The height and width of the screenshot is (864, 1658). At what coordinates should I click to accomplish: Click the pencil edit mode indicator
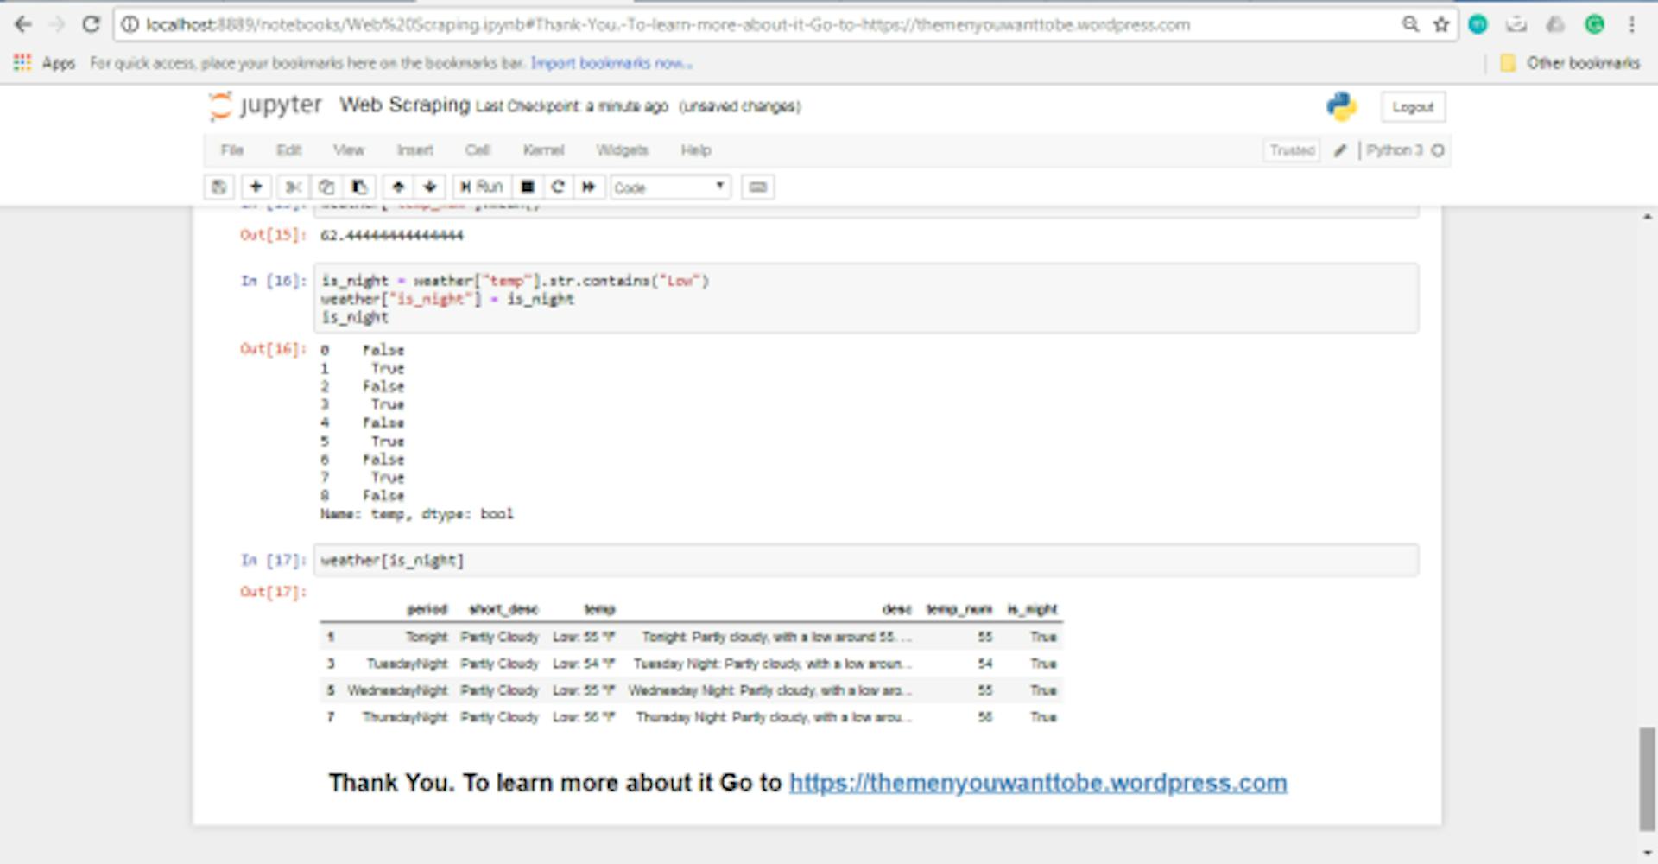pyautogui.click(x=1340, y=150)
